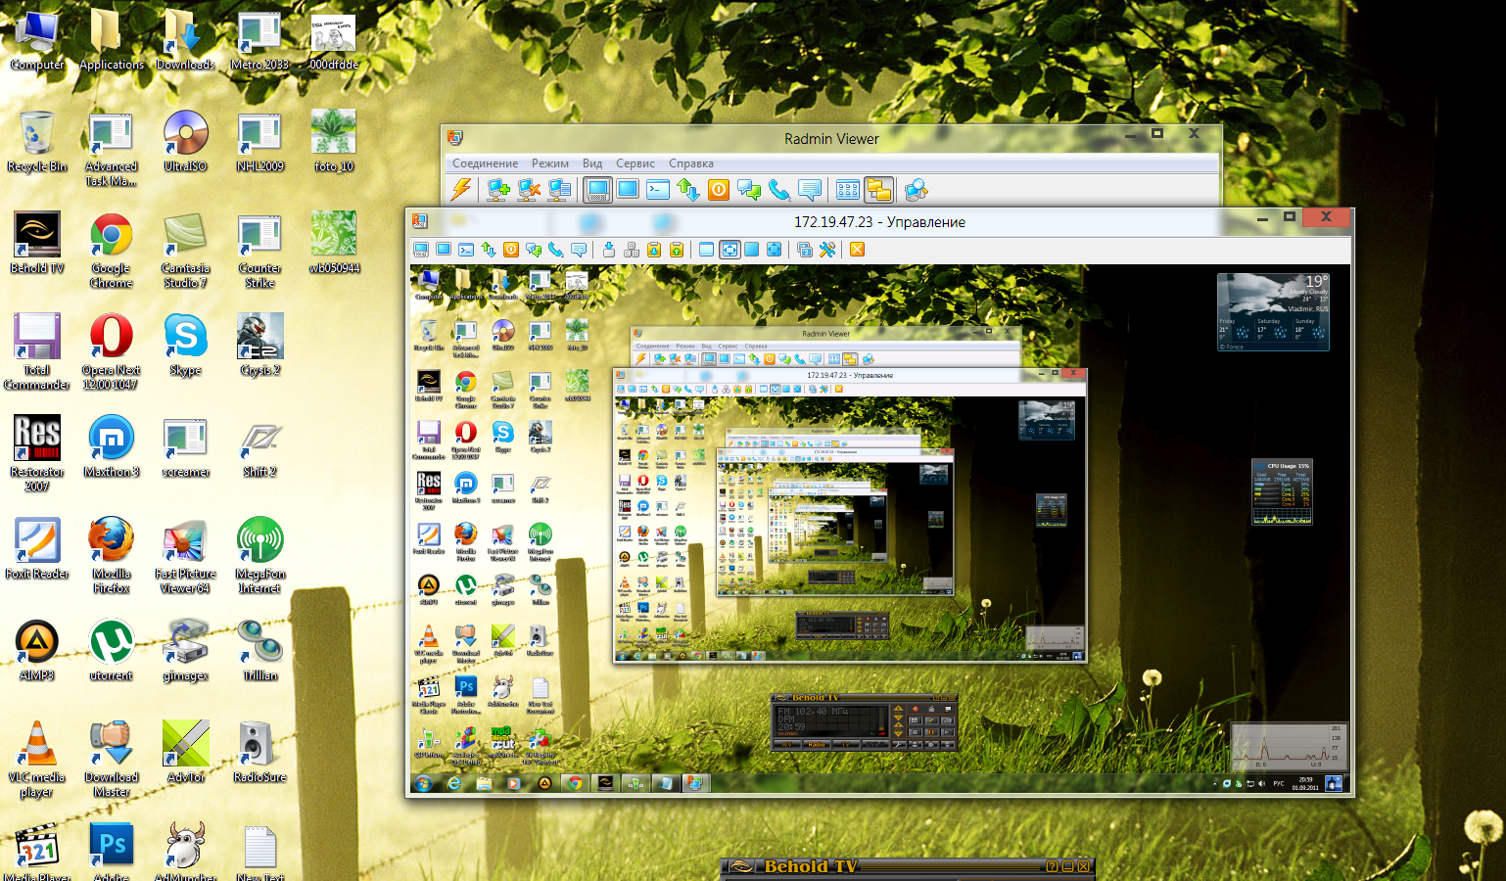1506x881 pixels.
Task: Select Maxthon 3 on the local desktop
Action: point(111,448)
